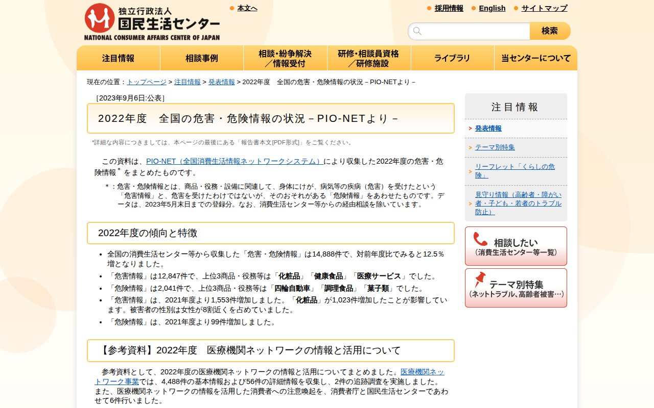
Task: Click the 2022年度の傾向と特徴 section heading
Action: tap(271, 233)
